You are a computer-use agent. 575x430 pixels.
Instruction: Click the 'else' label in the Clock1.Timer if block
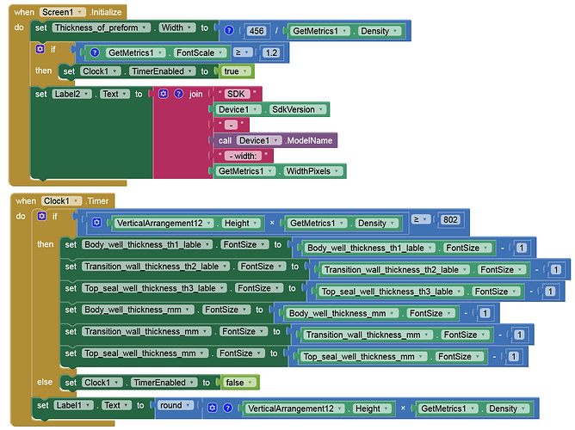click(45, 382)
